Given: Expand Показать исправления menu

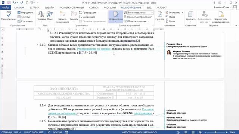Looking at the screenshot, I should [x=138, y=17].
